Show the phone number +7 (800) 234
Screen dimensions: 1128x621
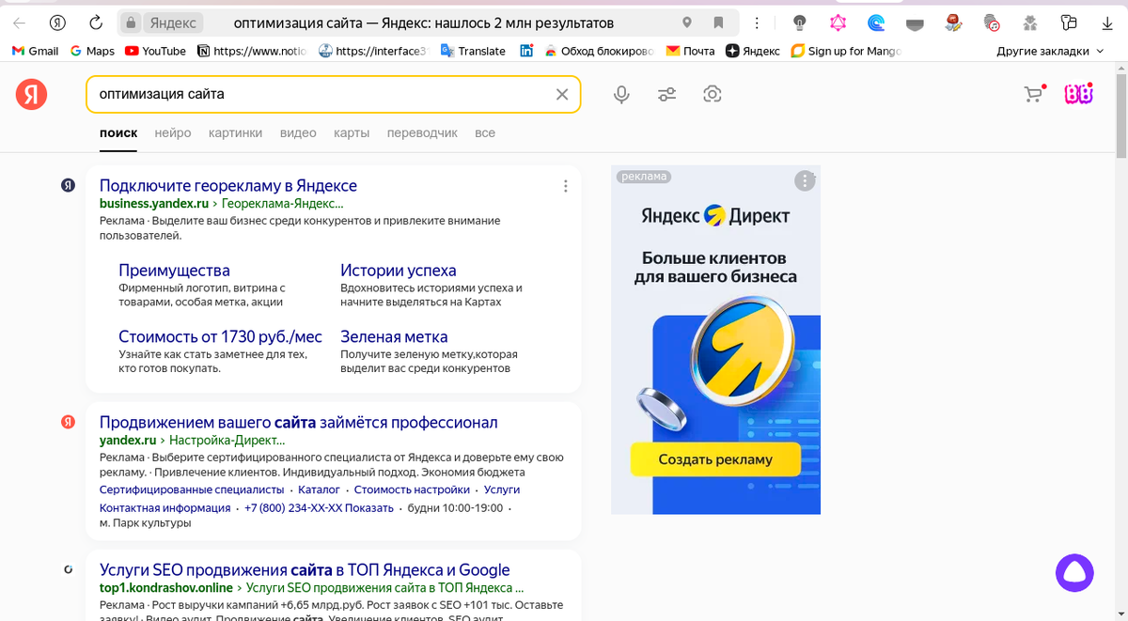tap(319, 507)
